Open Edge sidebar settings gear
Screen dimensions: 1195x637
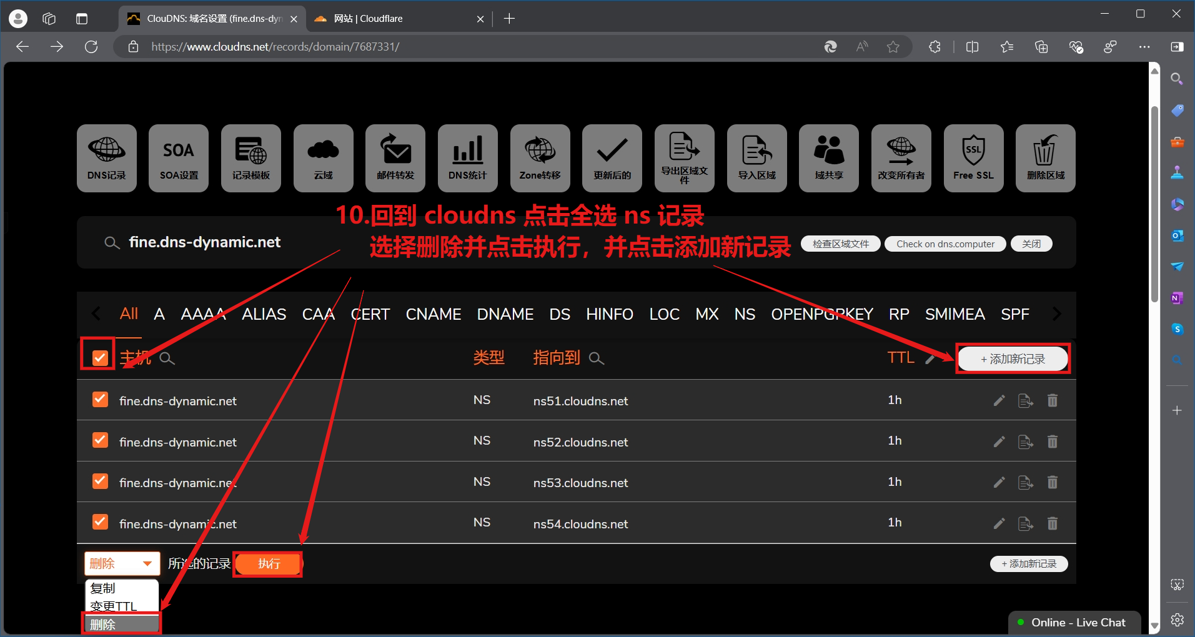click(1177, 620)
